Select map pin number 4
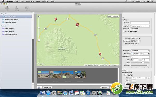 [100, 54]
